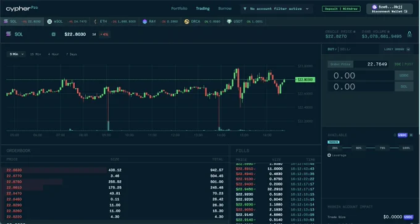Open the account filter dropdown
Screen dimensions: 420x224
point(277,9)
